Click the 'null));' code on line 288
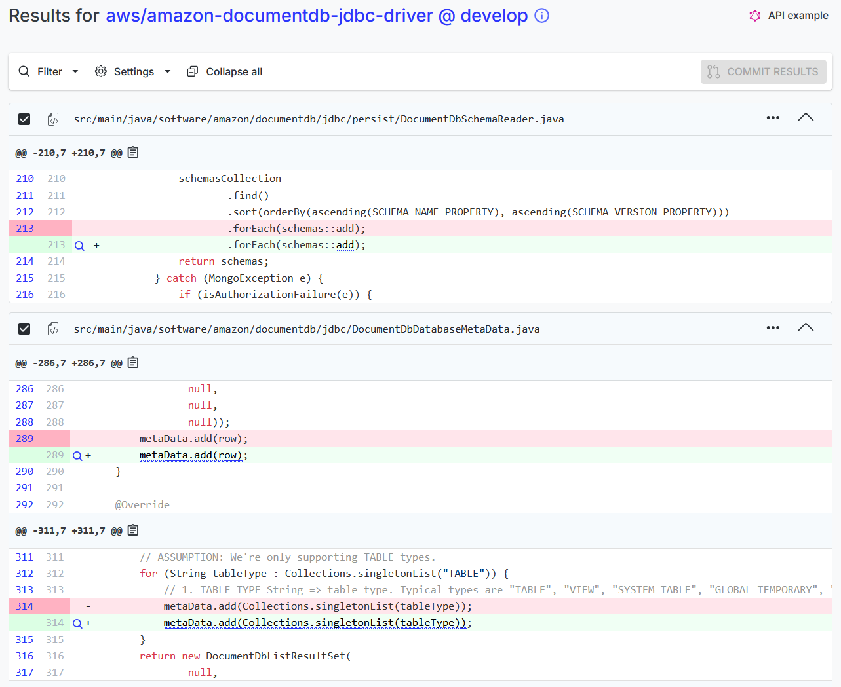Image resolution: width=841 pixels, height=687 pixels. point(209,422)
